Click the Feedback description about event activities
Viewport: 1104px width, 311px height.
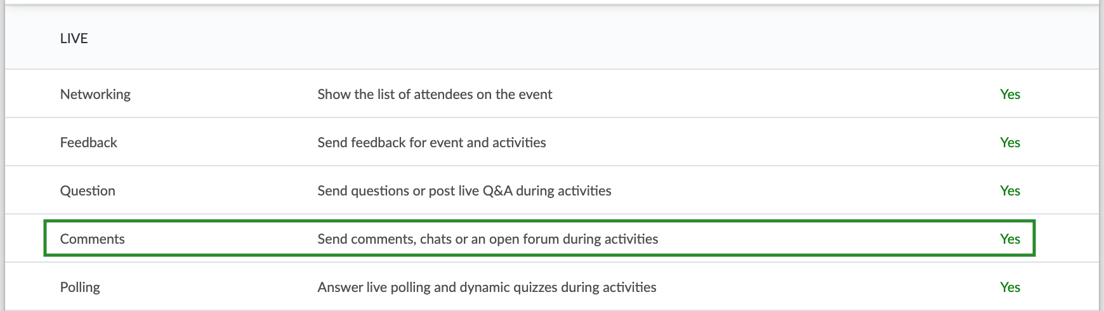pyautogui.click(x=431, y=142)
